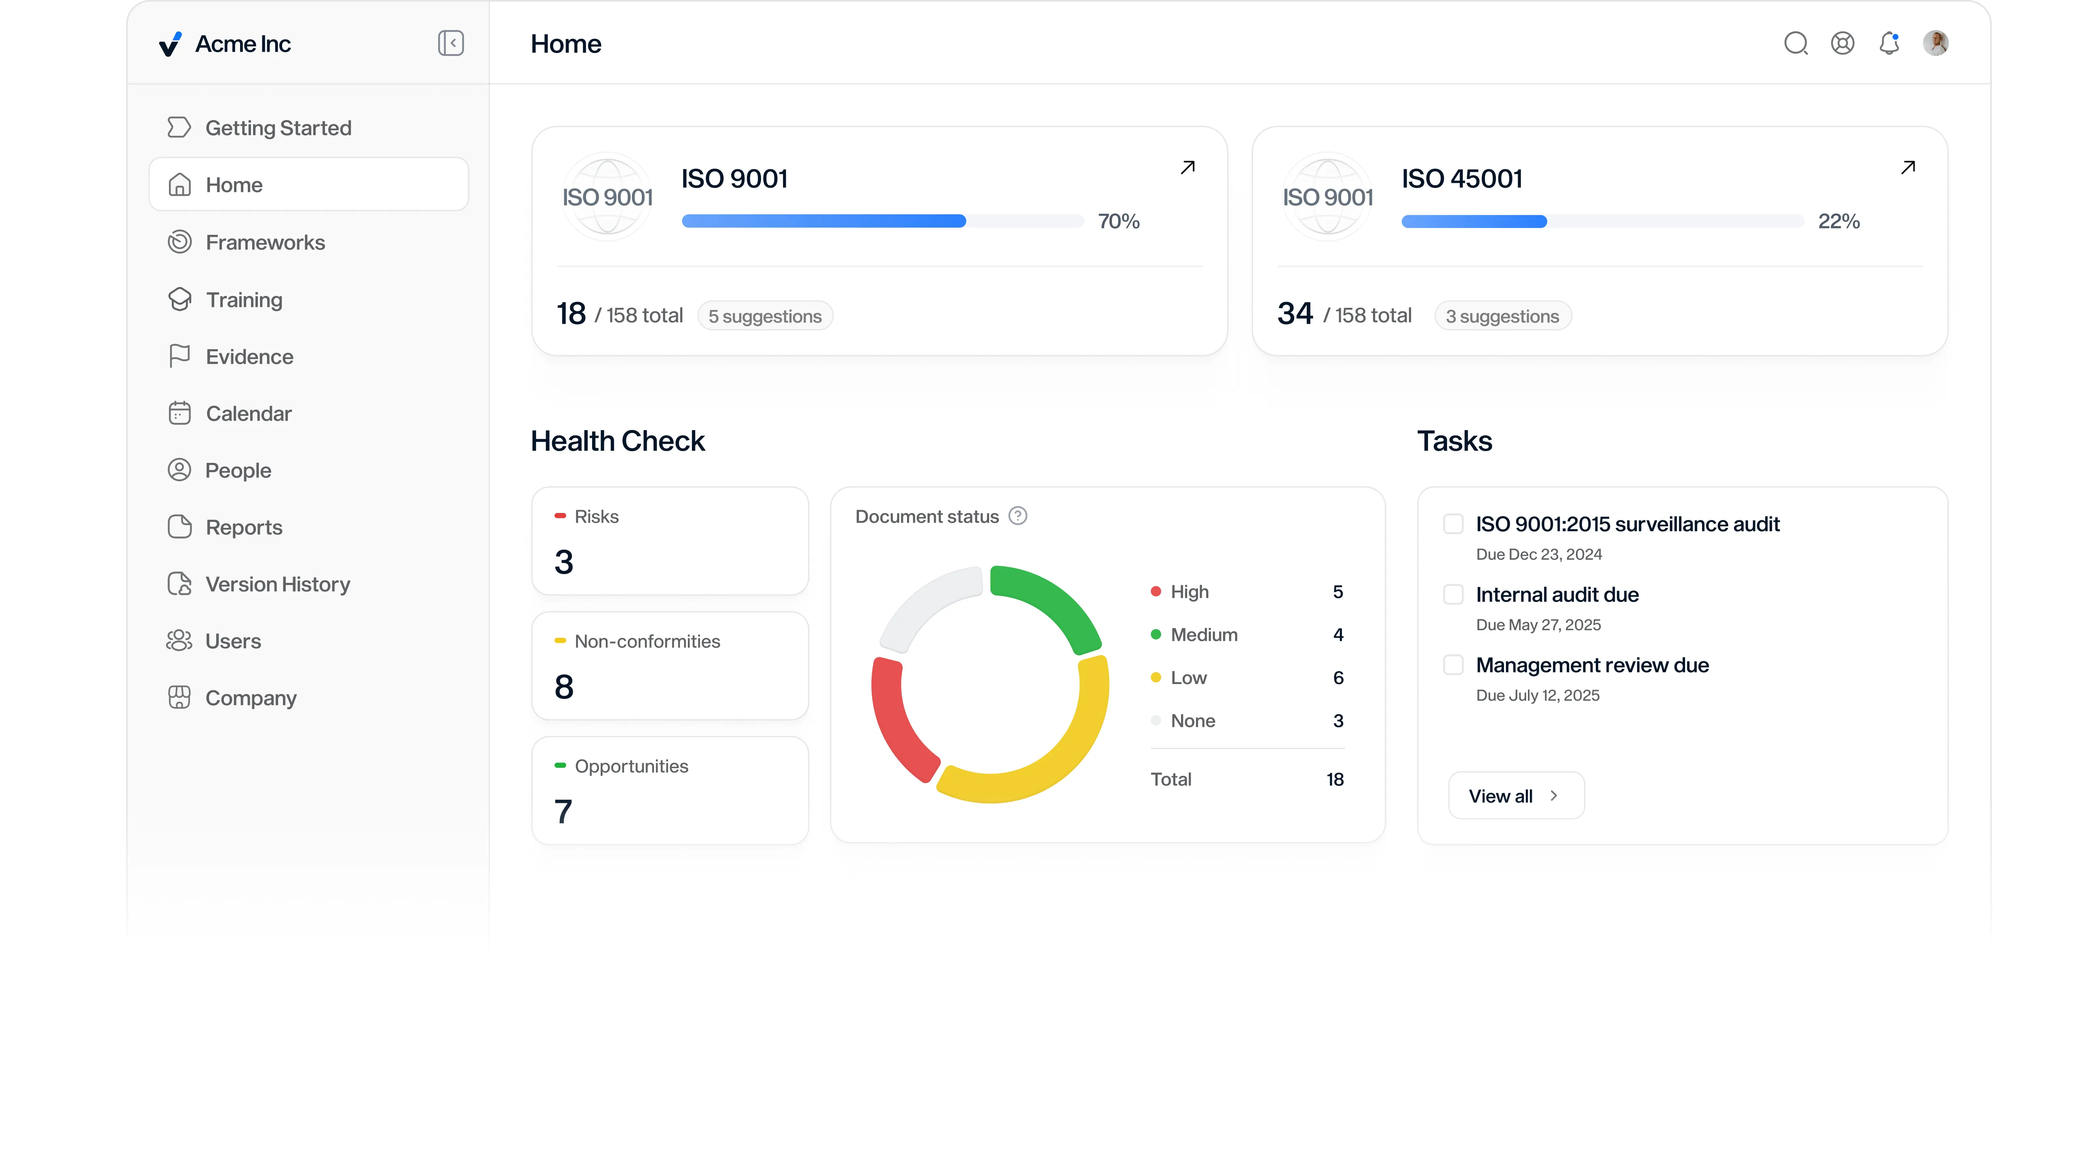Go to Frameworks in the sidebar

coord(265,242)
